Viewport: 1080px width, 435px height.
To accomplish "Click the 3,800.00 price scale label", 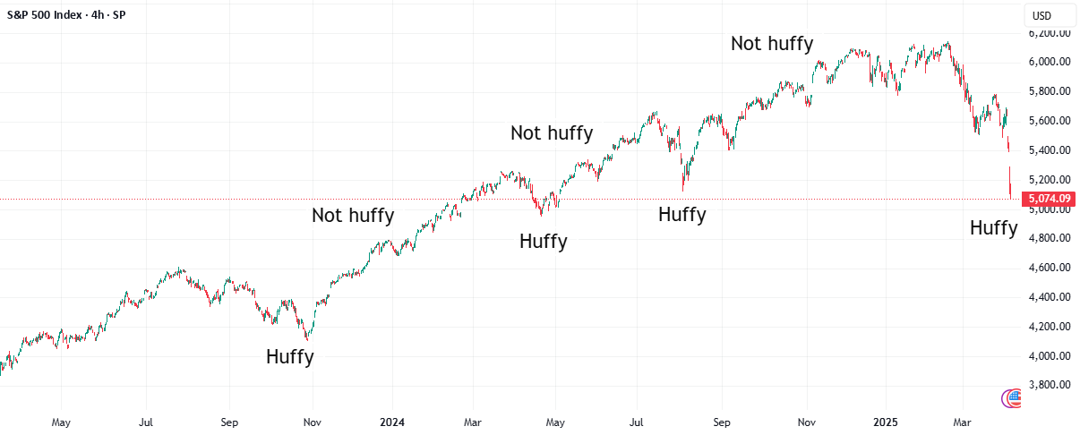I will (x=1050, y=385).
